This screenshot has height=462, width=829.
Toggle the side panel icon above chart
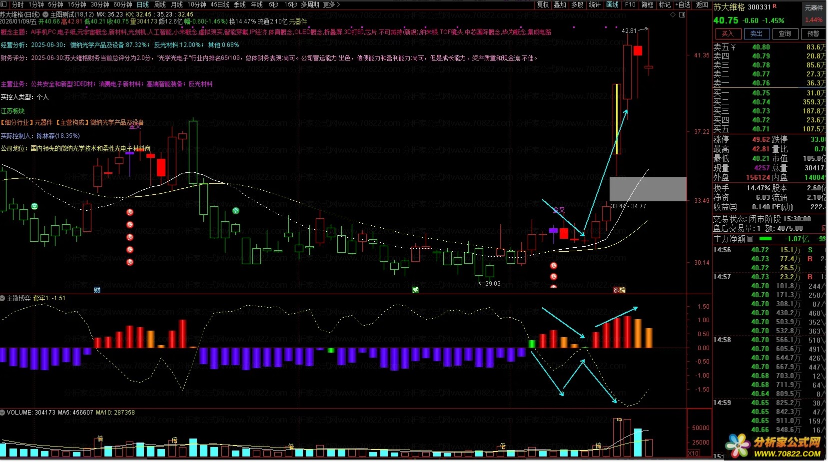tap(682, 14)
